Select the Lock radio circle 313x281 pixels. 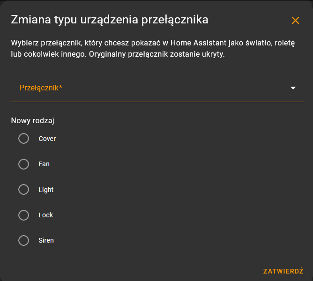(23, 215)
